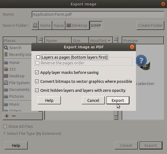Viewport: 167px width, 154px height.
Task: Click file list scrollbar down arrow
Action: (x=116, y=118)
